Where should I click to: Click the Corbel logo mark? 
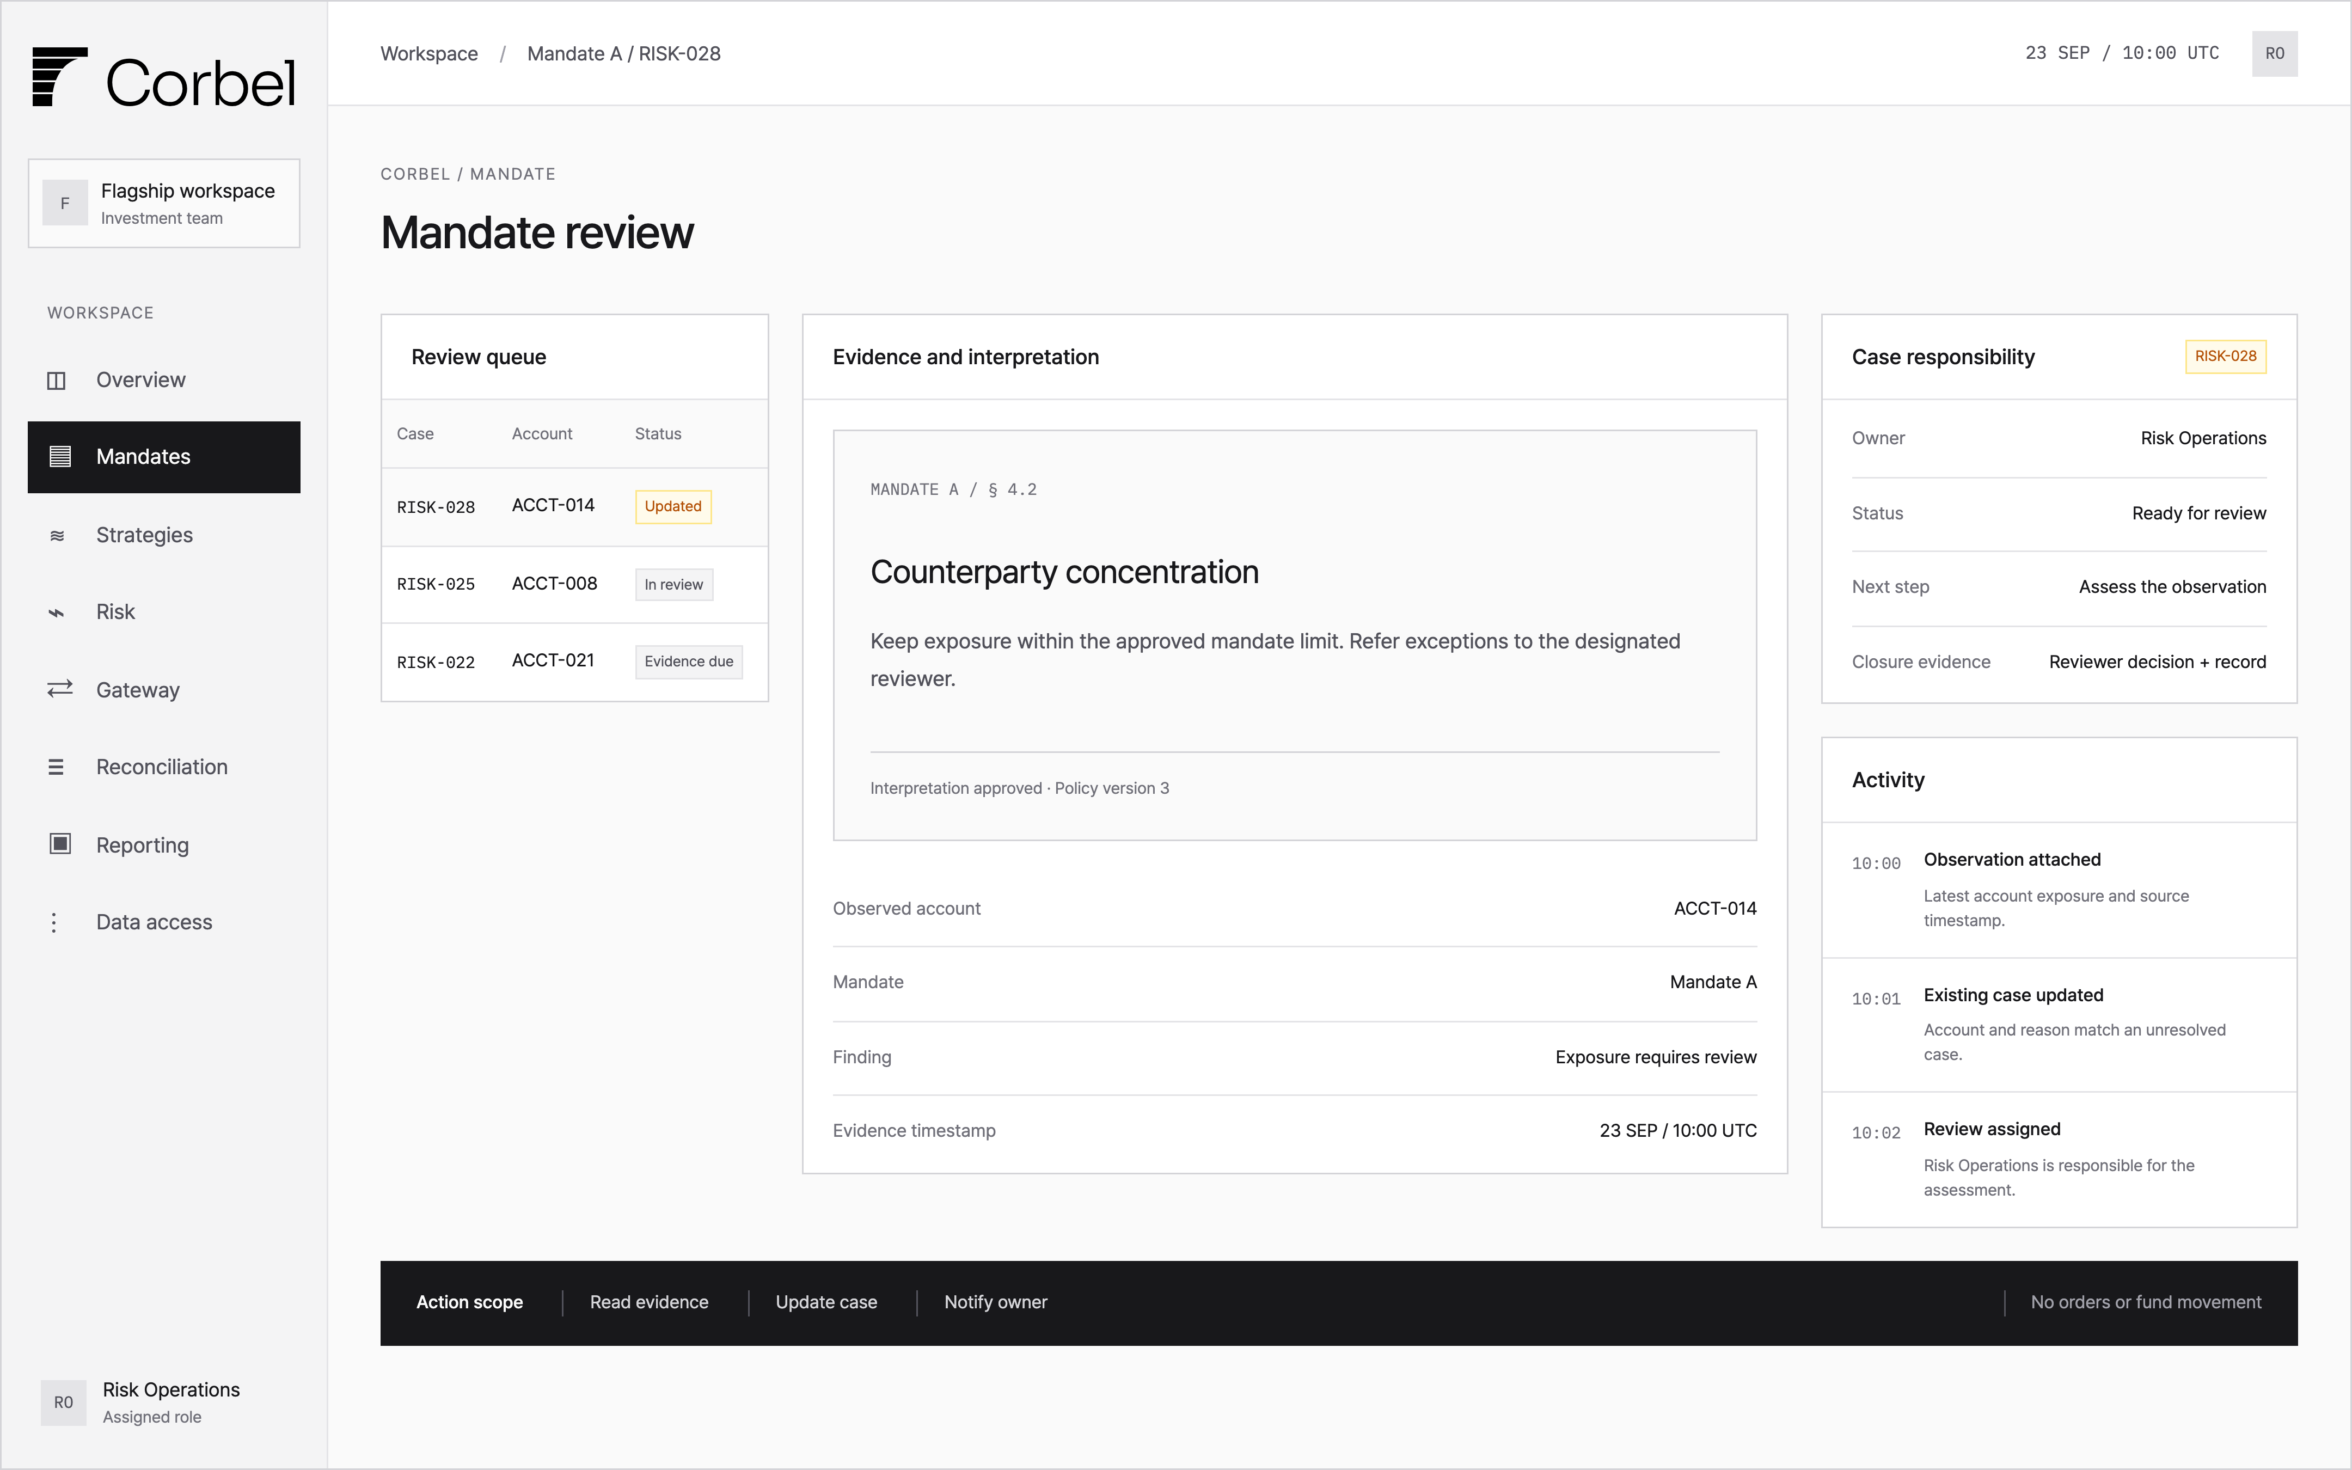(59, 77)
